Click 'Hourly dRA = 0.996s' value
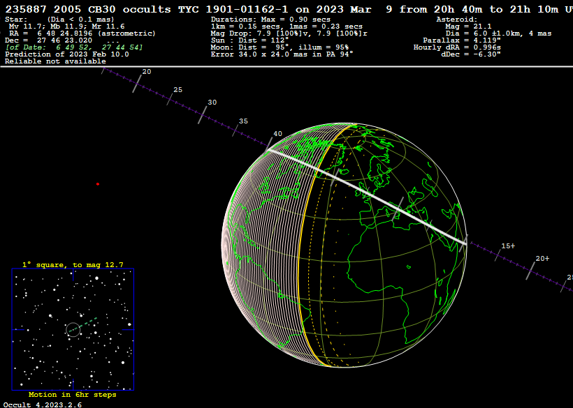Viewport: 573px width, 408px height. (457, 47)
